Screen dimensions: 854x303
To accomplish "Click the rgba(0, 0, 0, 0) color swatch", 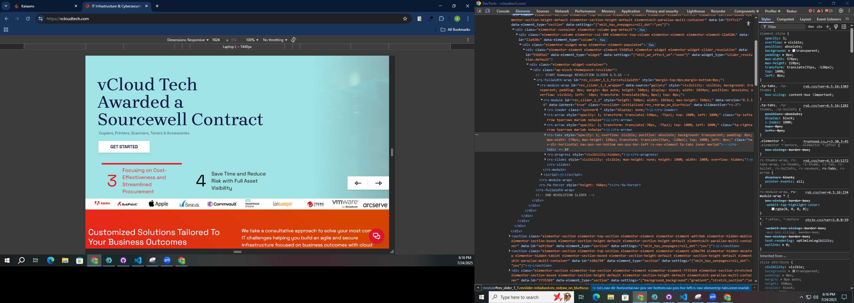I will pos(773,209).
